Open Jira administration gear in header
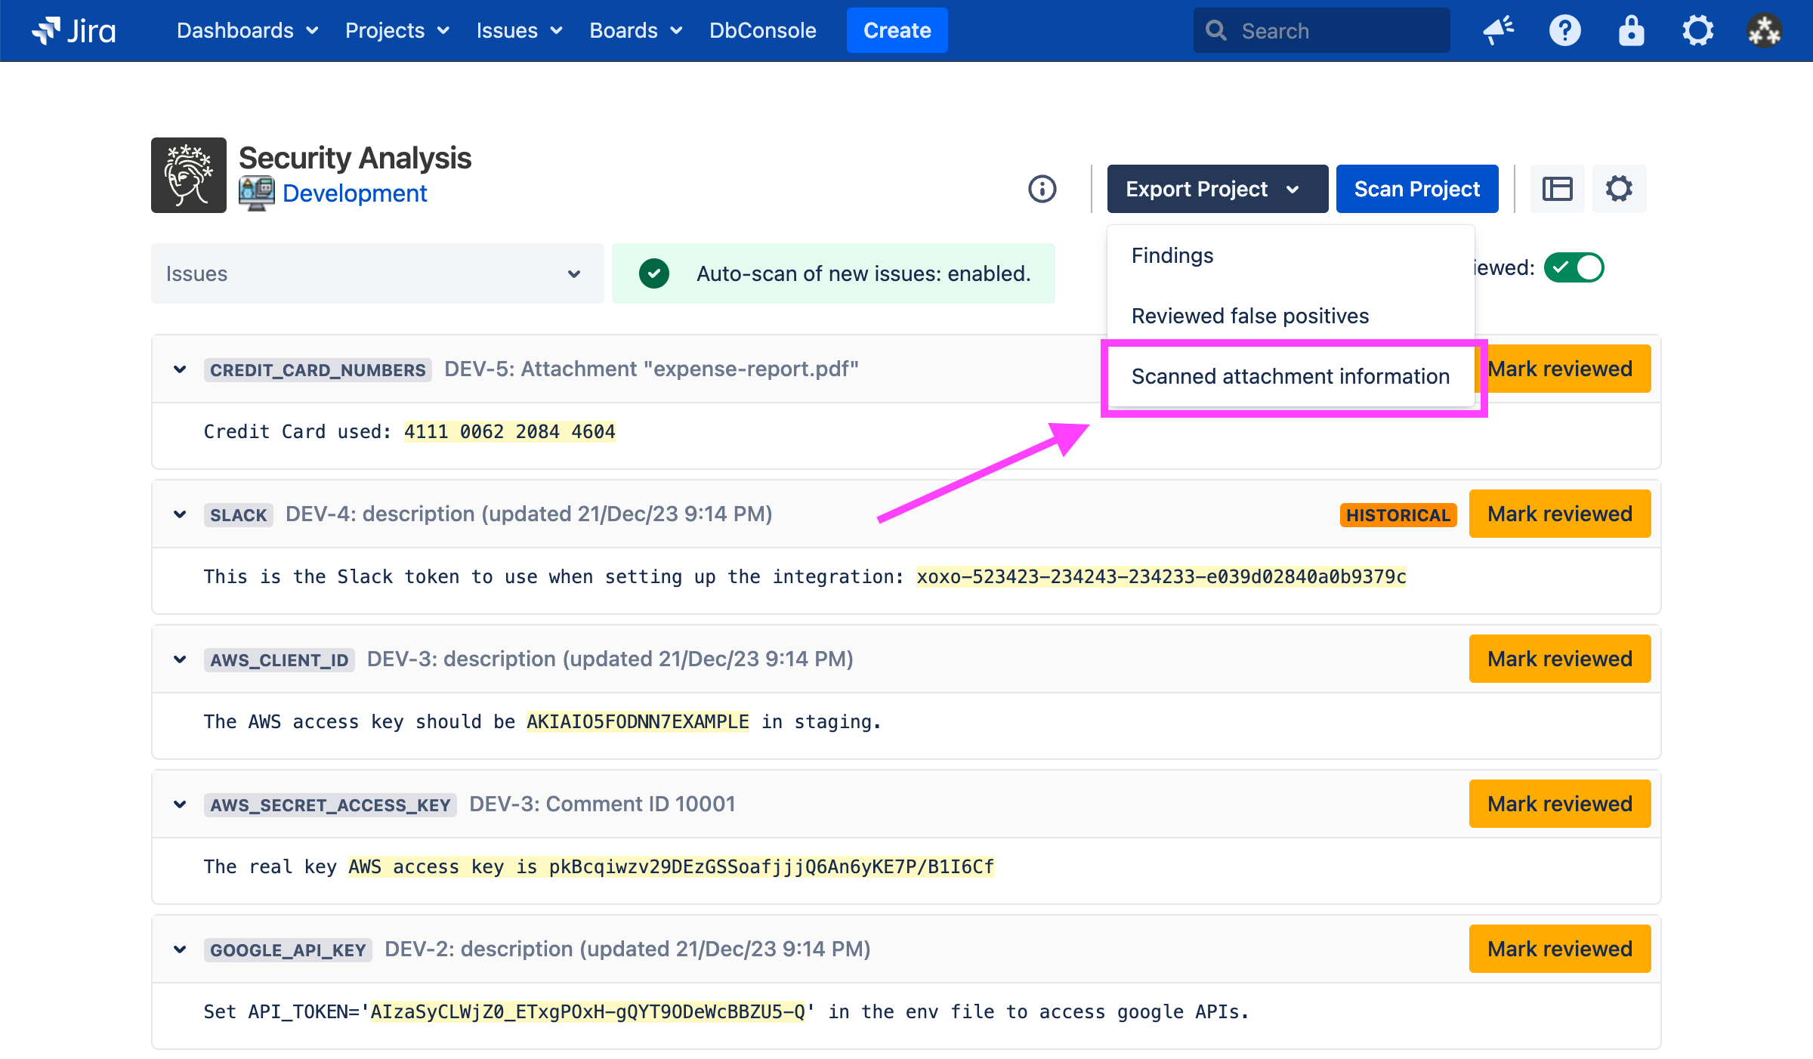 tap(1697, 31)
